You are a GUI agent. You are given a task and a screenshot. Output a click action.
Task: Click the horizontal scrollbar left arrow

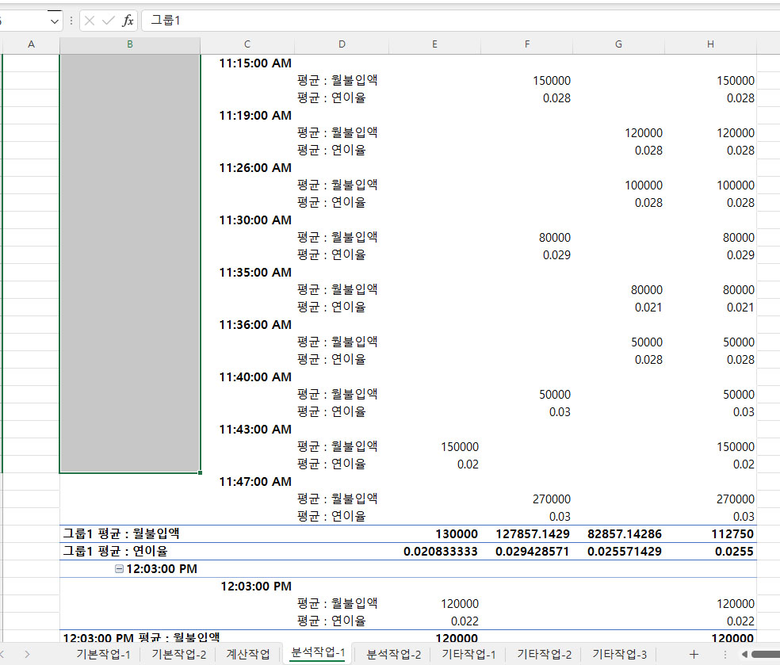point(744,654)
